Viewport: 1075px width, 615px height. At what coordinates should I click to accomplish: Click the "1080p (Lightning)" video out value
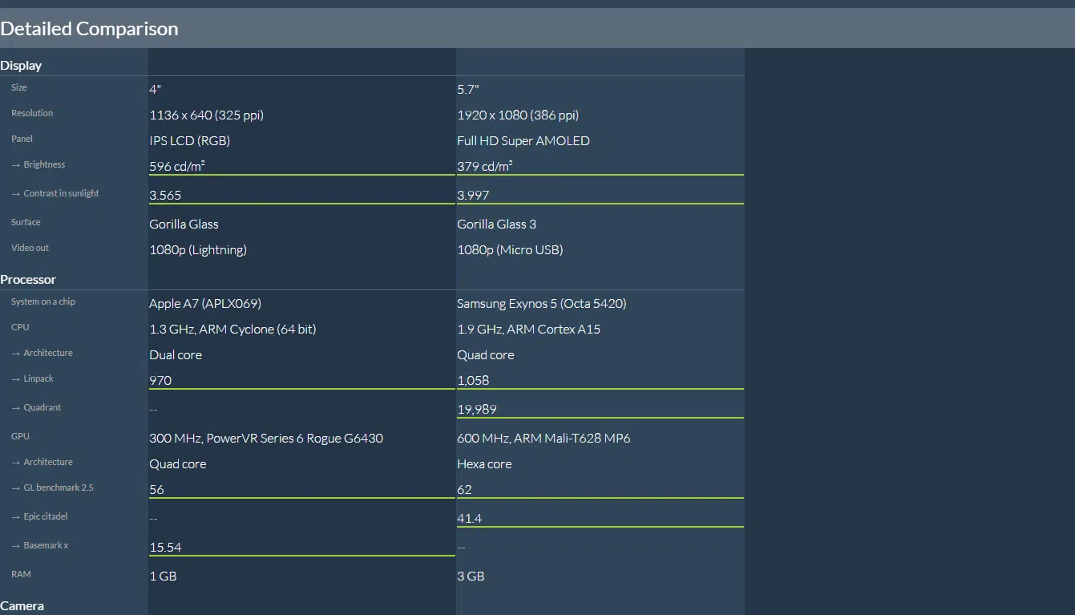[x=198, y=249]
